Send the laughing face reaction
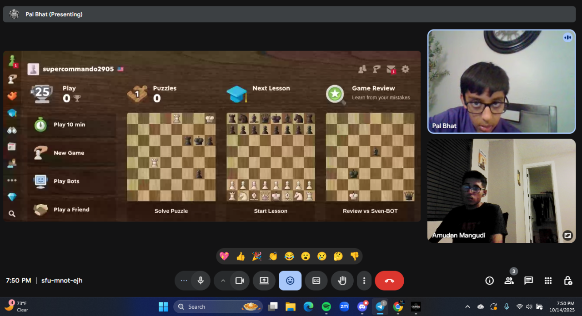The image size is (582, 316). [x=289, y=256]
